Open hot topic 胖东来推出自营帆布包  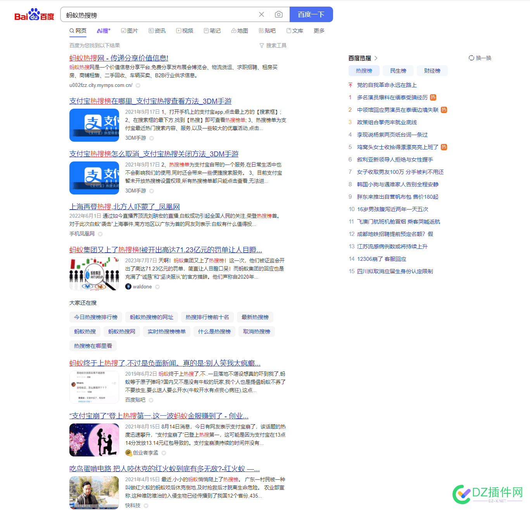click(x=398, y=197)
